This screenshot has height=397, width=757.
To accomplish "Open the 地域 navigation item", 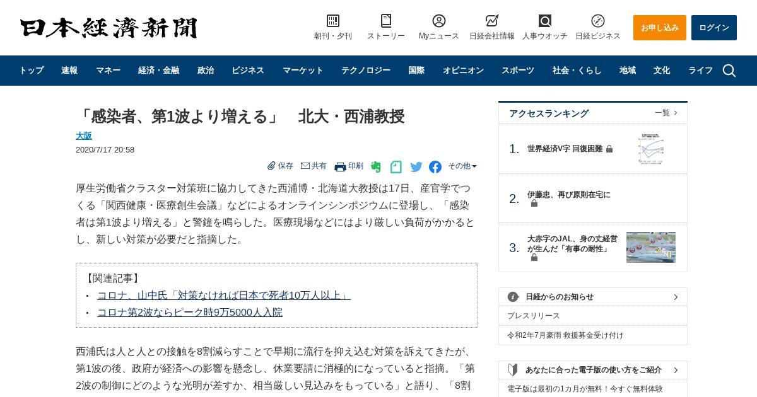I will click(x=628, y=71).
